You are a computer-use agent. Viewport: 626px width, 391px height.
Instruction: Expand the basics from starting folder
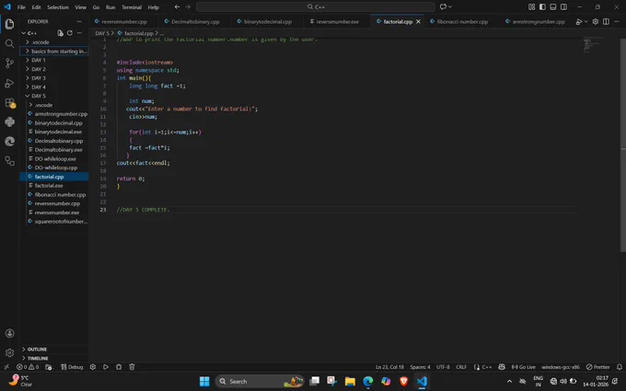(x=54, y=52)
